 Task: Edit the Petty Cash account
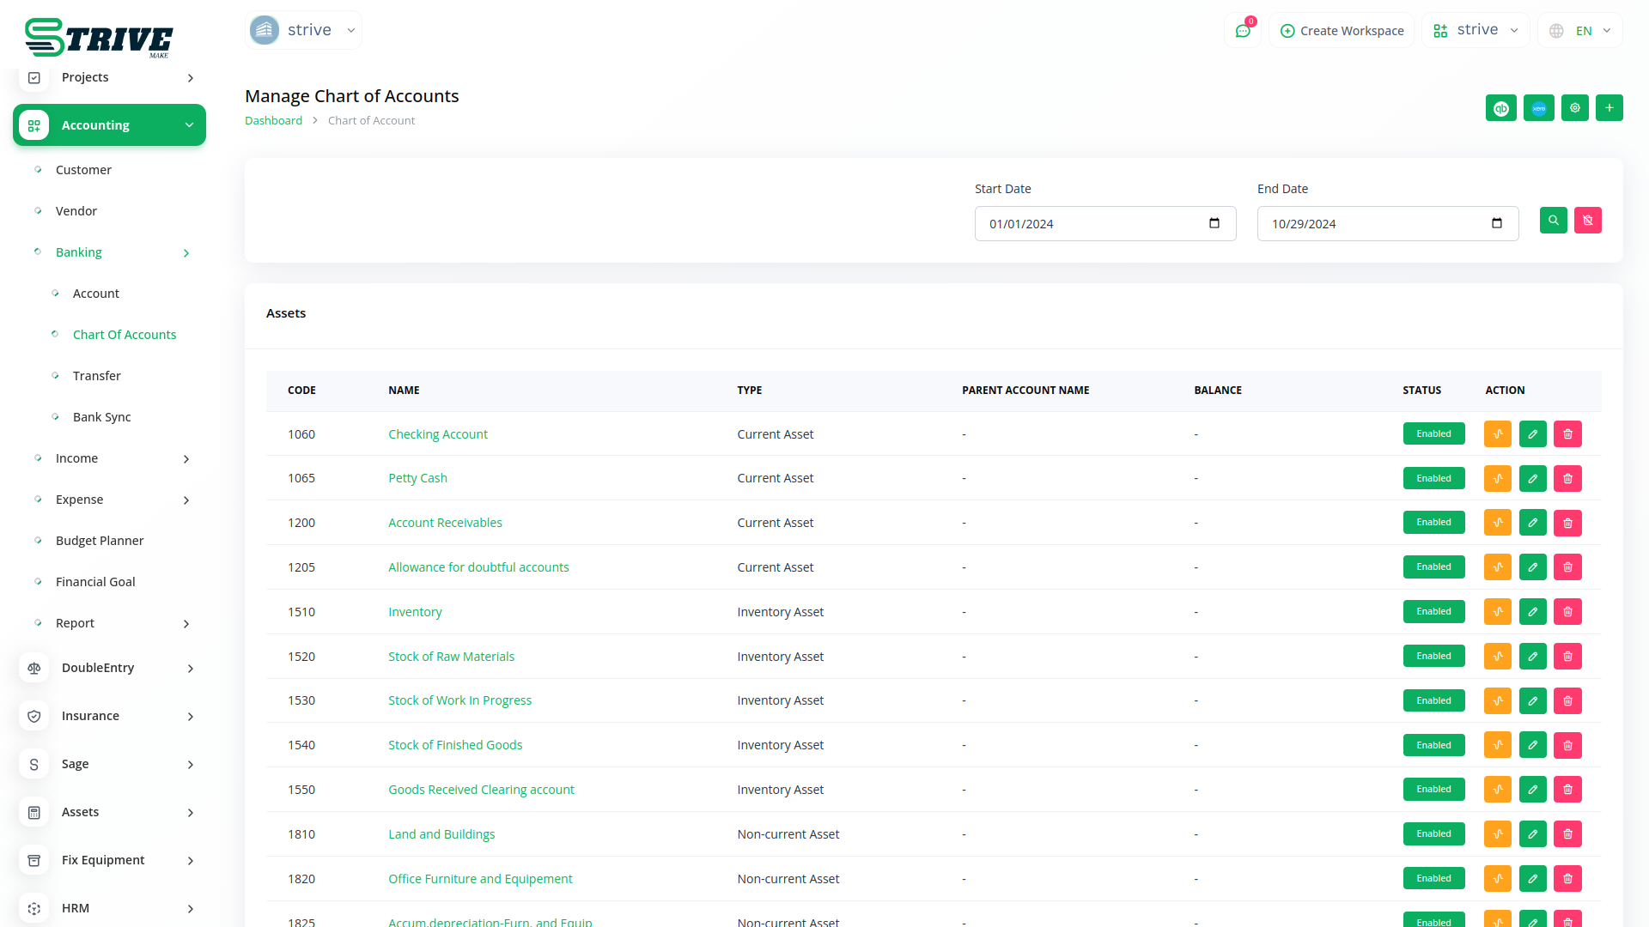[1532, 479]
